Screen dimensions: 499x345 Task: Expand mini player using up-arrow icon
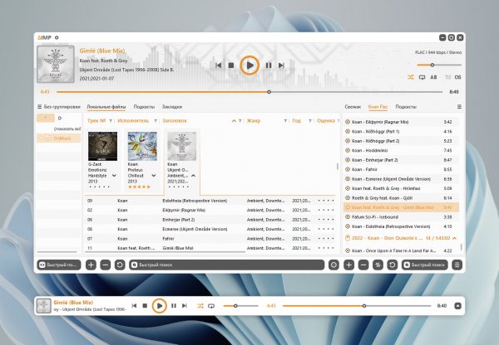[x=457, y=306]
